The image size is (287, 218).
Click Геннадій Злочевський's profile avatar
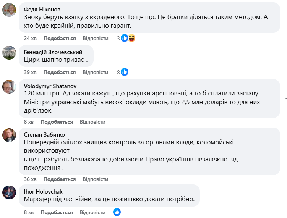click(x=9, y=53)
